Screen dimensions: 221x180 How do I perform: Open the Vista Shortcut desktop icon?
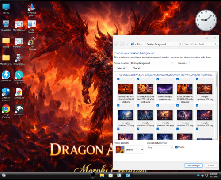(x=32, y=27)
